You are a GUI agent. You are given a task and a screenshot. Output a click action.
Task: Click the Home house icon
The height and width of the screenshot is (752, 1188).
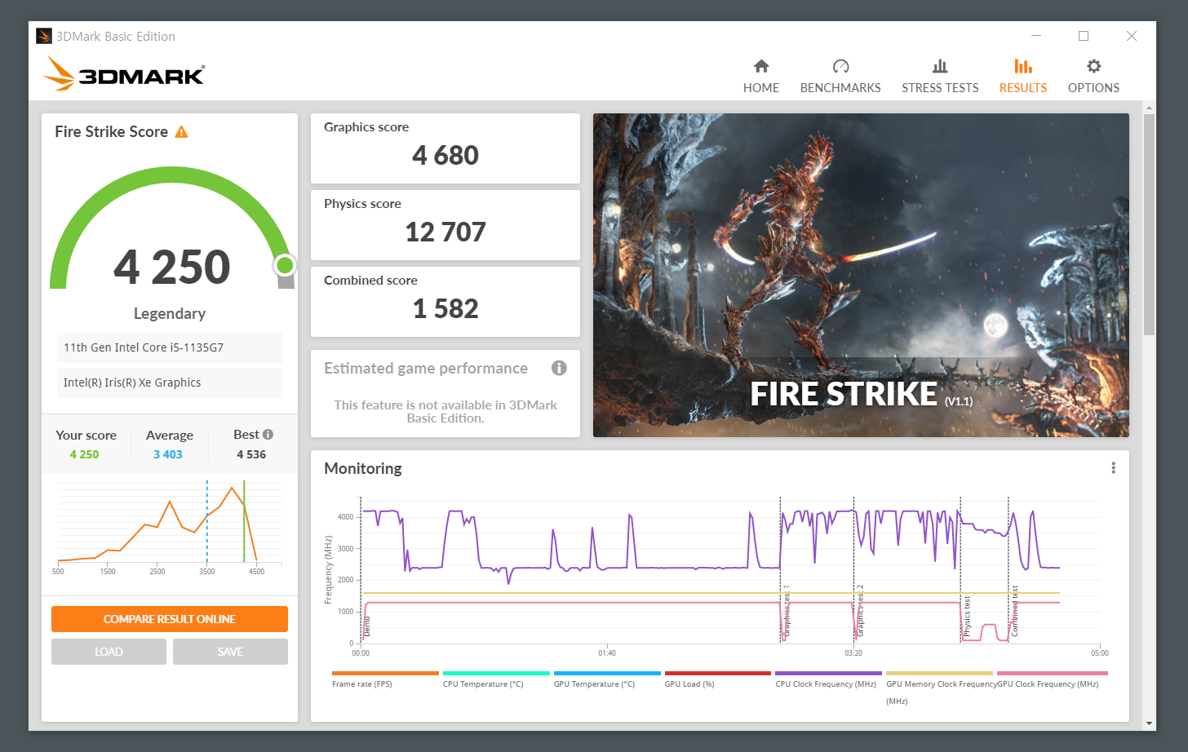coord(761,66)
